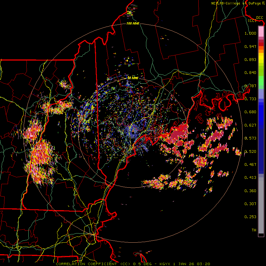The image size is (266, 266).
Task: Select the 0.733 scale value
Action: point(250,99)
